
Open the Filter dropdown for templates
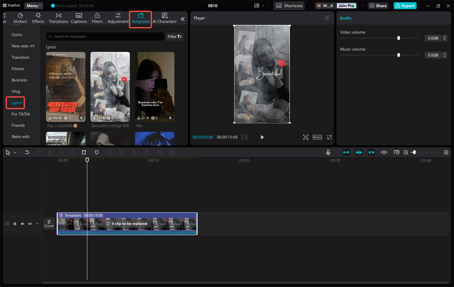click(175, 36)
